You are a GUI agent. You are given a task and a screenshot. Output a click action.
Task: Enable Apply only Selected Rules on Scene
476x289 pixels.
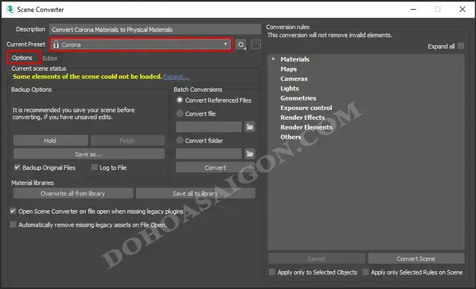[366, 272]
